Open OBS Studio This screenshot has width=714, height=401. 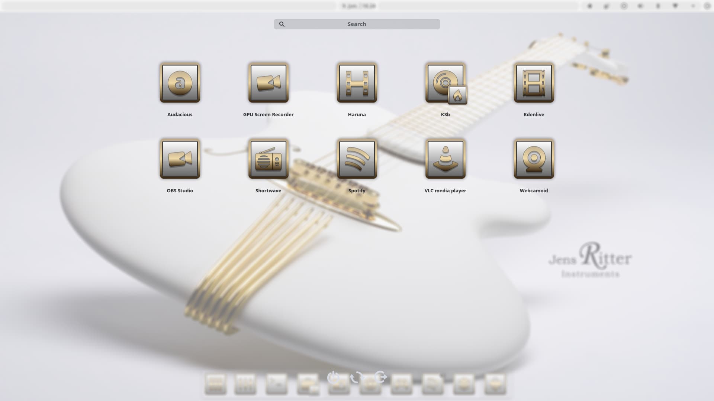(x=180, y=159)
